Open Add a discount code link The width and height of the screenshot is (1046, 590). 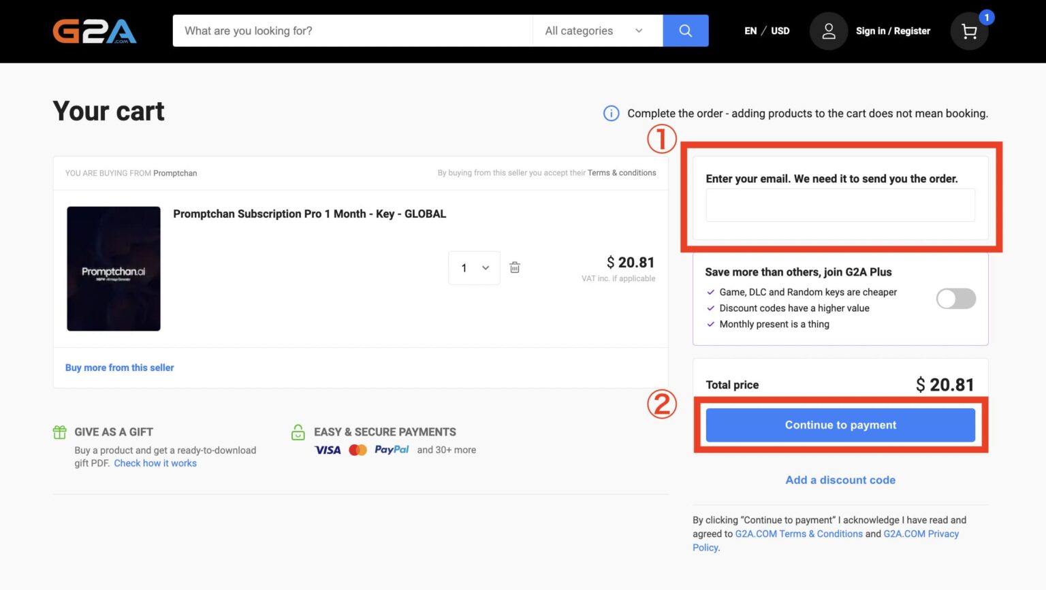pyautogui.click(x=840, y=480)
